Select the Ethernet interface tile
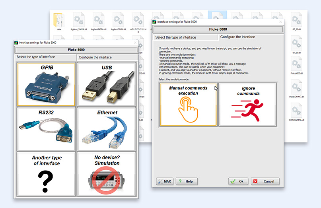This screenshot has height=208, width=321. (x=107, y=129)
